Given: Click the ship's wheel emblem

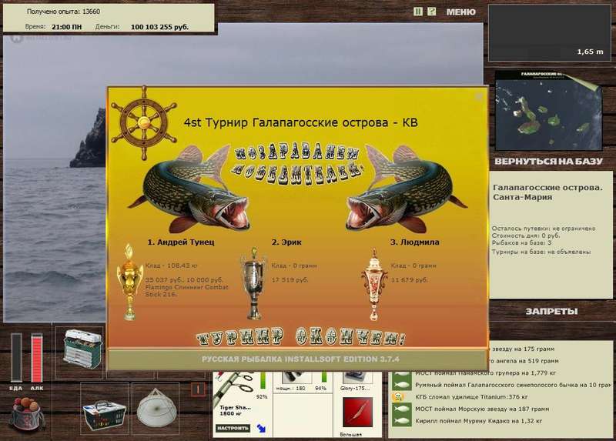Looking at the screenshot, I should (144, 123).
